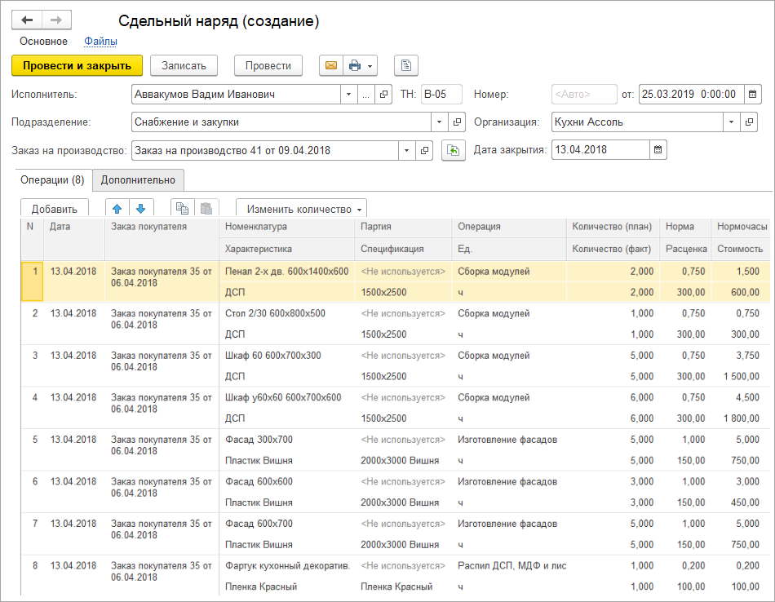775x602 pixels.
Task: Click the green fill icon beside production order
Action: click(x=452, y=150)
